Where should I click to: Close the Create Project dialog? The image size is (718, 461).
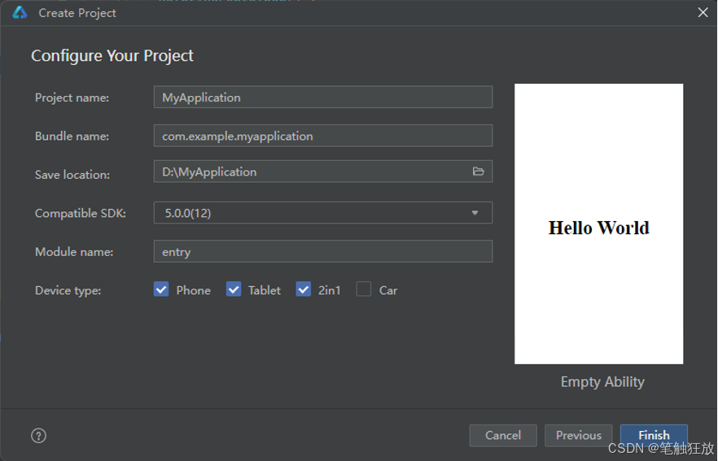pos(703,12)
